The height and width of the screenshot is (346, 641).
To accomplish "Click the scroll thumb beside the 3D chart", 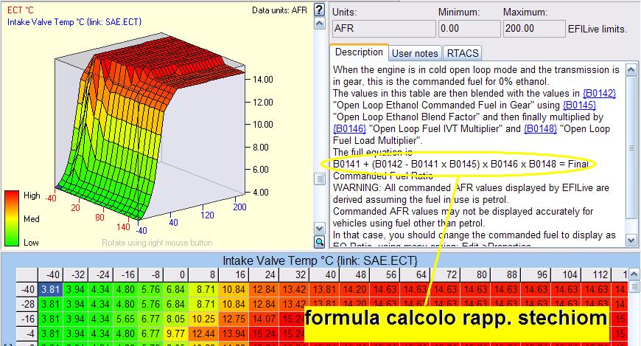I will [x=320, y=179].
